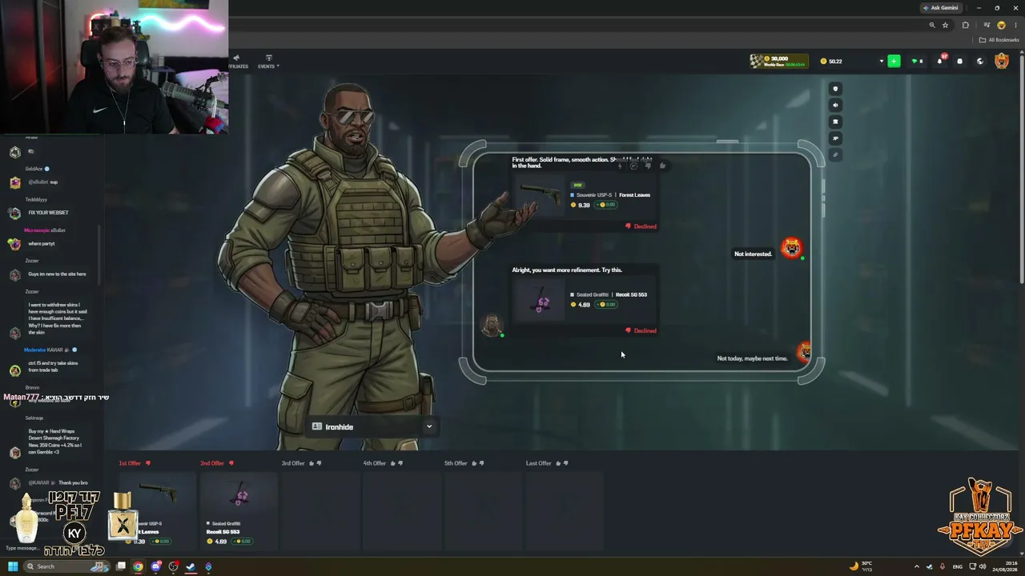Open the shield fairness icon in side panel
The image size is (1025, 576).
point(835,89)
